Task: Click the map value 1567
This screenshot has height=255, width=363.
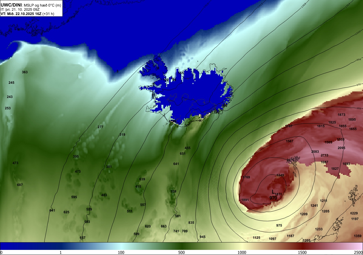Action: pos(290,141)
